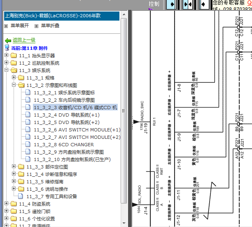
Task: Click page icon of 11_3_2_8 6CD CHANGER
Action: (x=28, y=144)
